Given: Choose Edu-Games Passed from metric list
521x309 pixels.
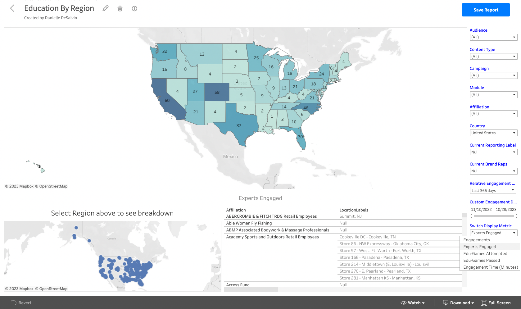Looking at the screenshot, I should pyautogui.click(x=489, y=261).
